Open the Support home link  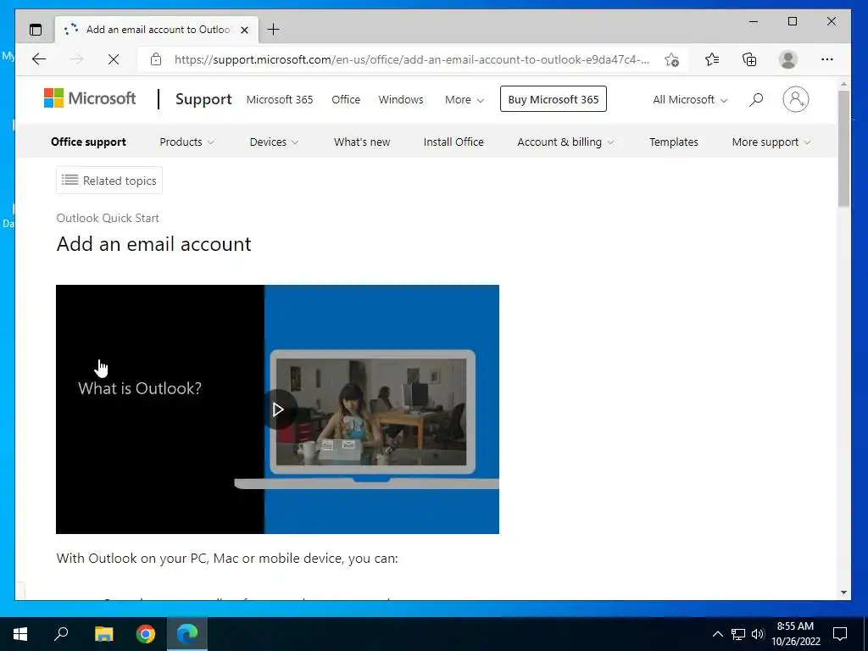coord(203,99)
